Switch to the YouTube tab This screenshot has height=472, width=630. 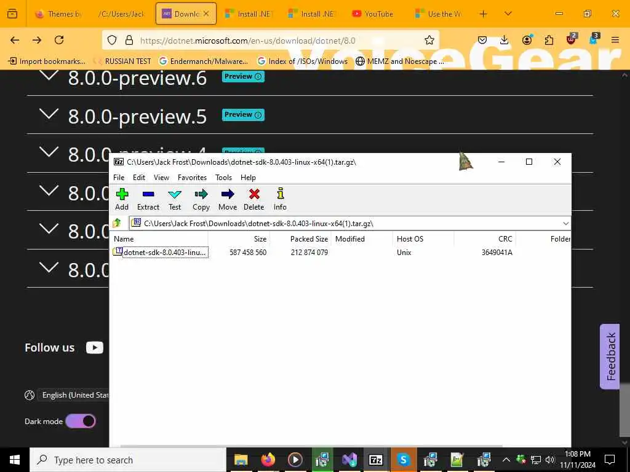click(373, 14)
